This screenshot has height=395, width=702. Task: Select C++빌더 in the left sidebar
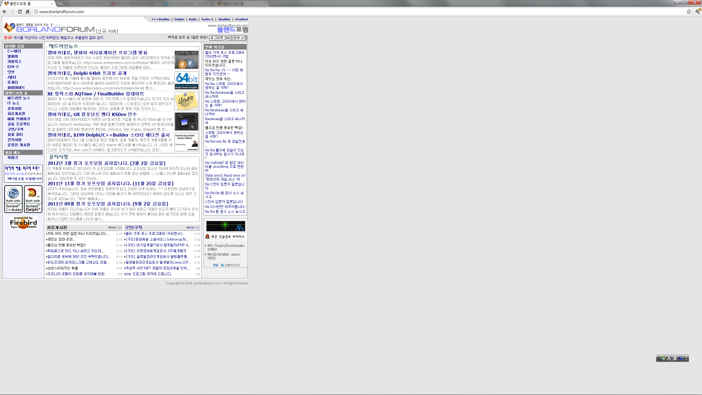click(x=14, y=51)
